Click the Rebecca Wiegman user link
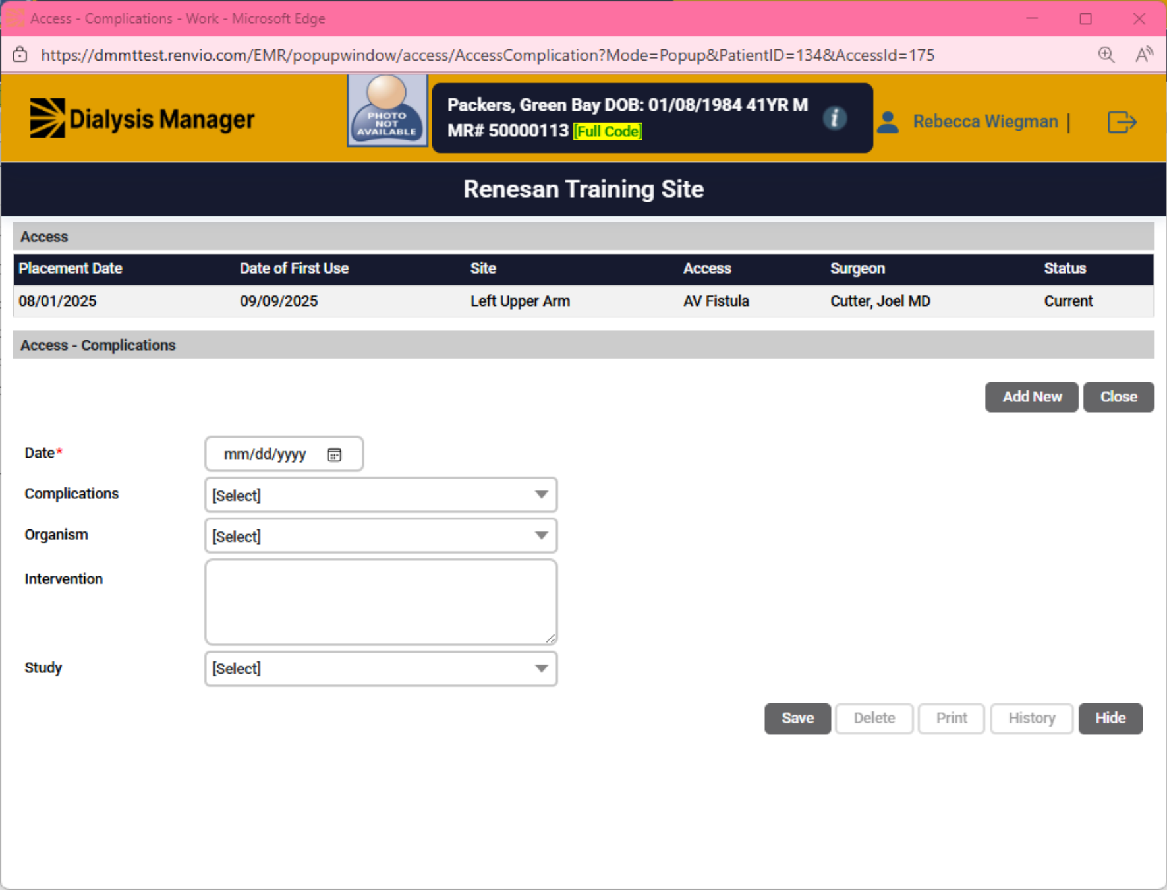Image resolution: width=1167 pixels, height=890 pixels. point(985,121)
